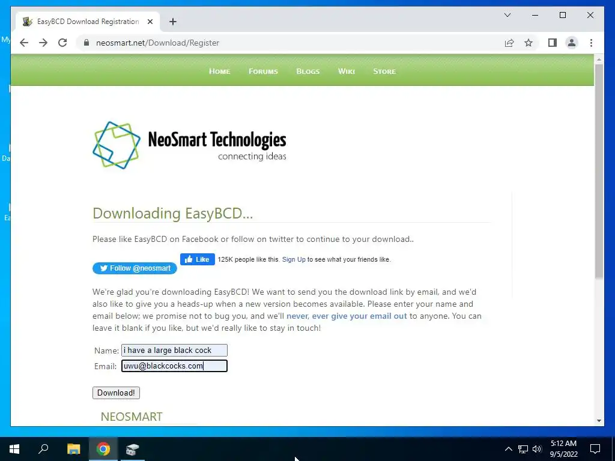
Task: Click the address bar URL
Action: point(157,43)
